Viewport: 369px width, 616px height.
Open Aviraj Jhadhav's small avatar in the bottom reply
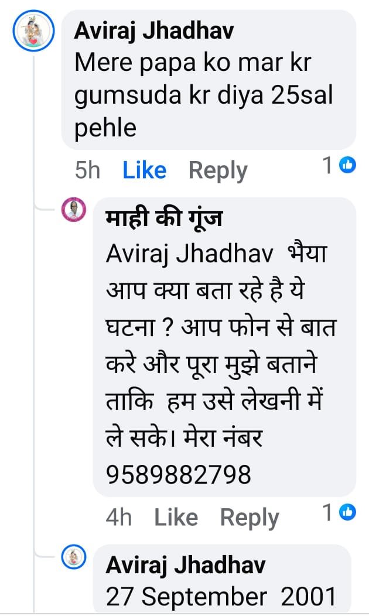pyautogui.click(x=74, y=557)
